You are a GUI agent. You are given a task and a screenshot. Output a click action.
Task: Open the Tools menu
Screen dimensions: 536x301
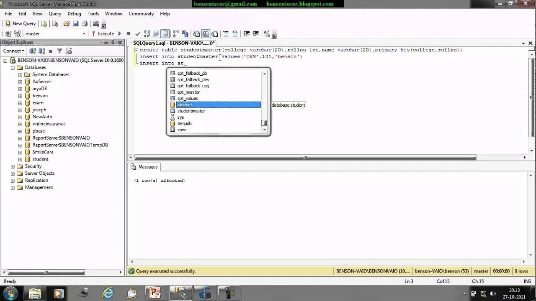tap(93, 14)
